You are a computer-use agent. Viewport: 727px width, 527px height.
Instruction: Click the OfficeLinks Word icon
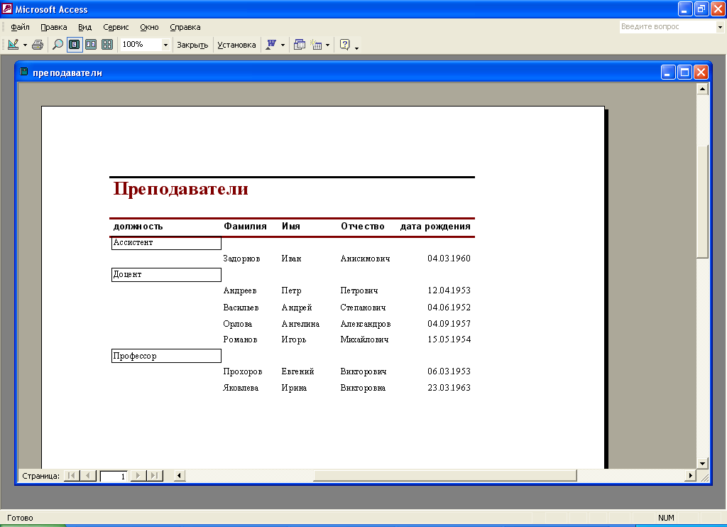point(270,45)
